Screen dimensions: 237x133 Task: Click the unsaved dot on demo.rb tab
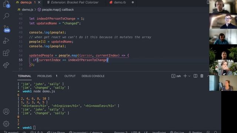click(133, 3)
